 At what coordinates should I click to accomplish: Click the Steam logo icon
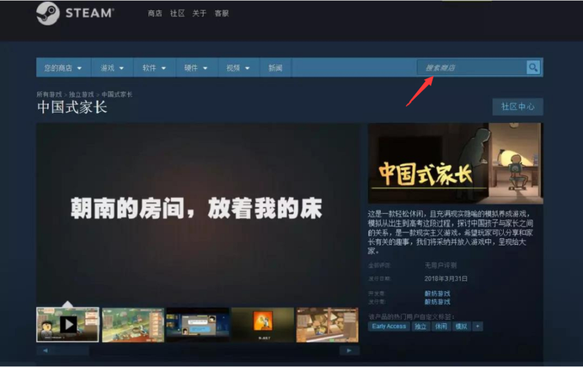click(48, 13)
